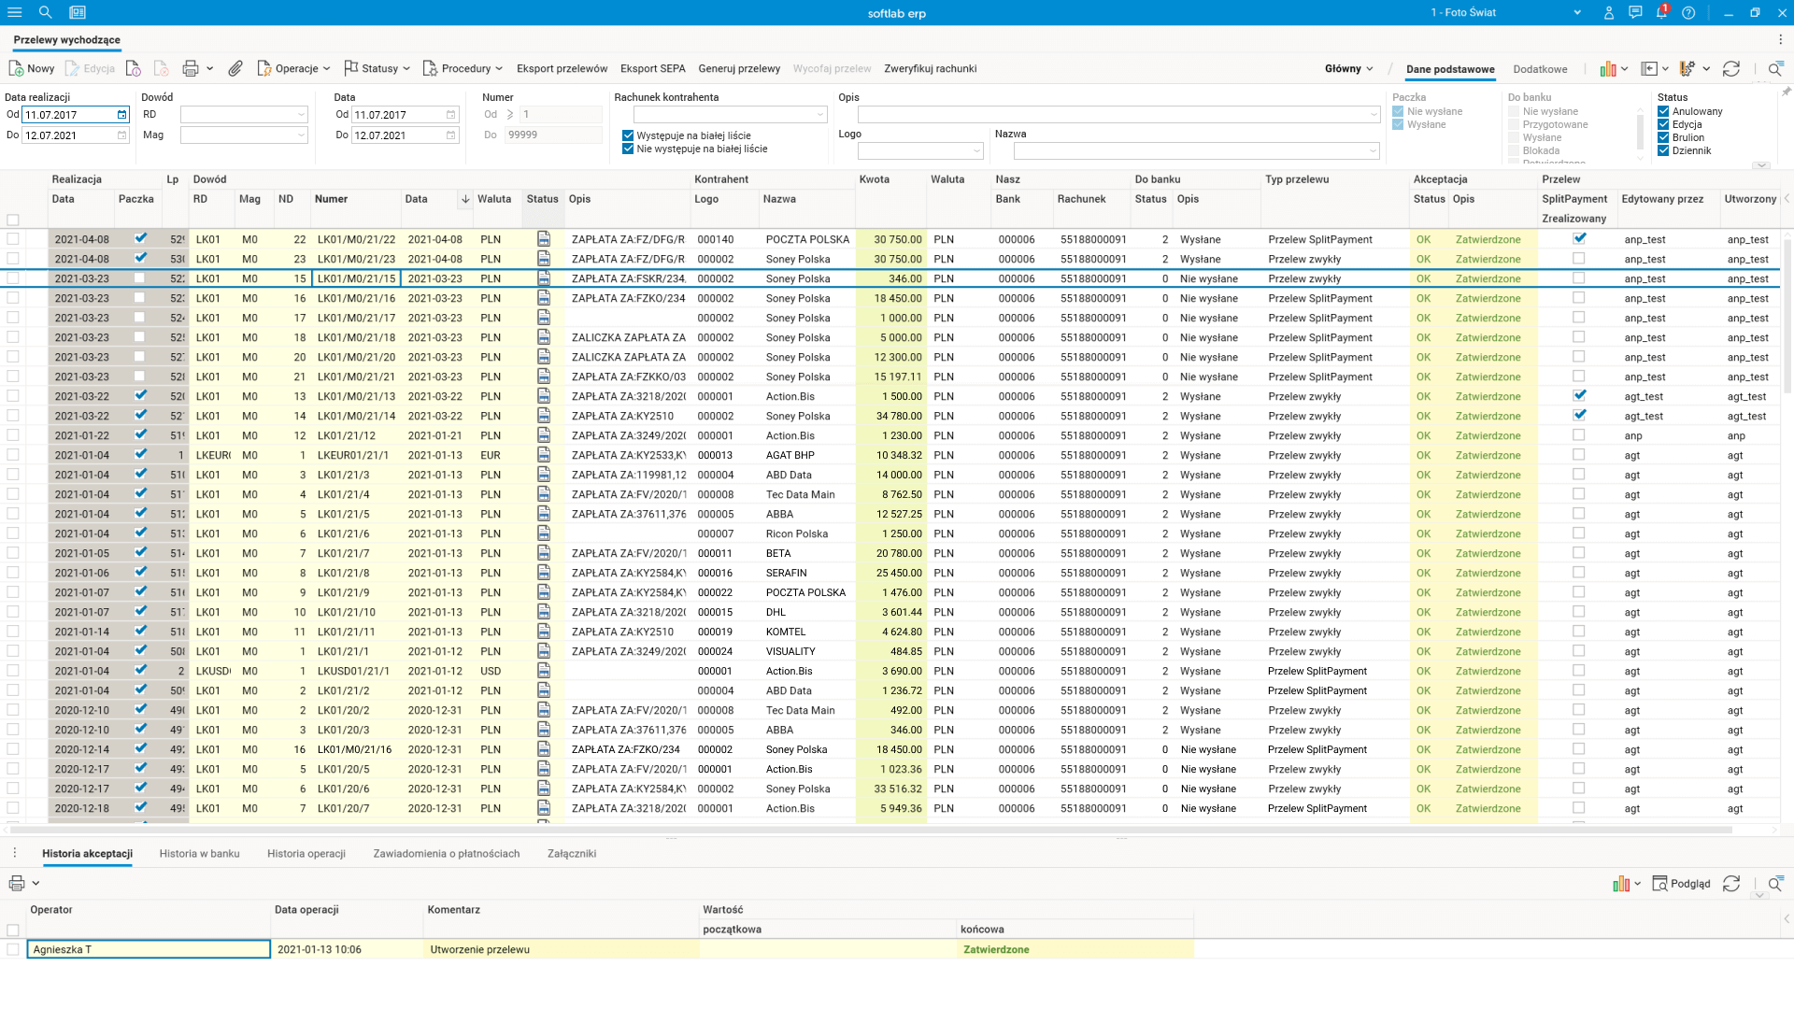The width and height of the screenshot is (1794, 1009).
Task: Click the user profile icon
Action: coord(1608,12)
